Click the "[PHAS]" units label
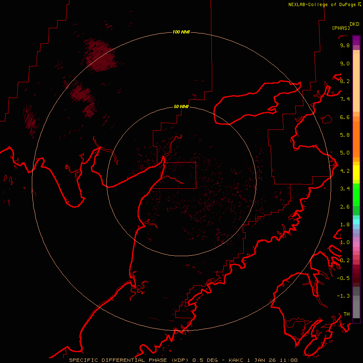 pos(341,28)
